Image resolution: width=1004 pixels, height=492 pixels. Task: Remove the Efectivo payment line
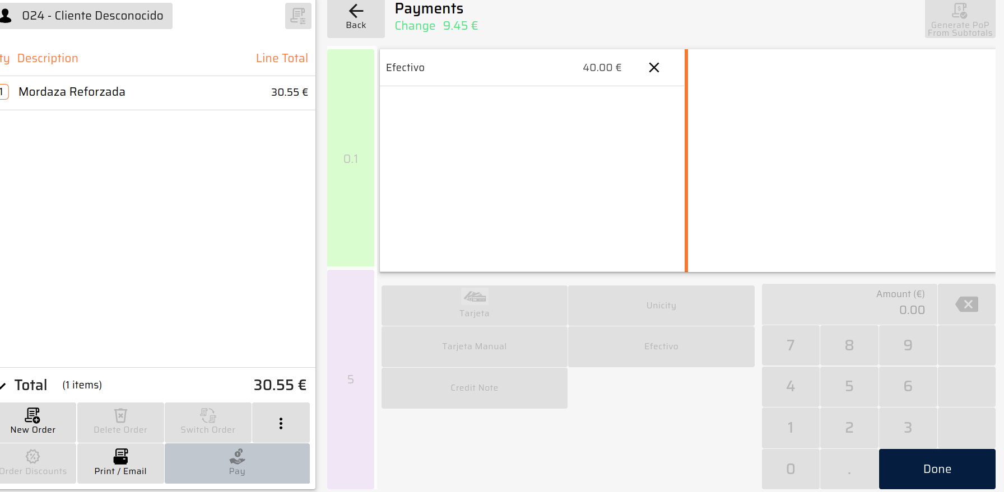click(654, 68)
